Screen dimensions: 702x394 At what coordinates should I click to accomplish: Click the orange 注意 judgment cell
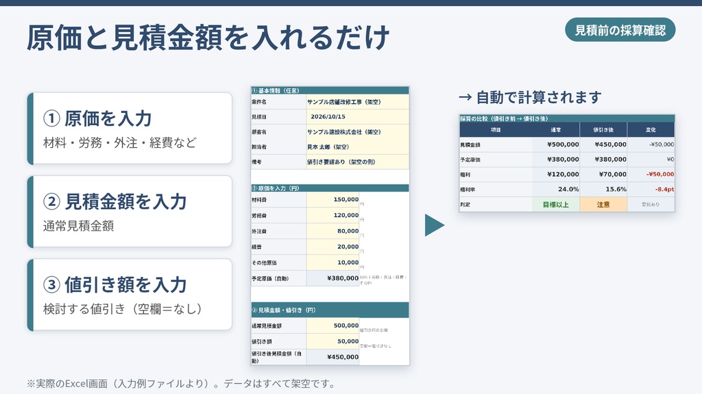[x=603, y=204]
